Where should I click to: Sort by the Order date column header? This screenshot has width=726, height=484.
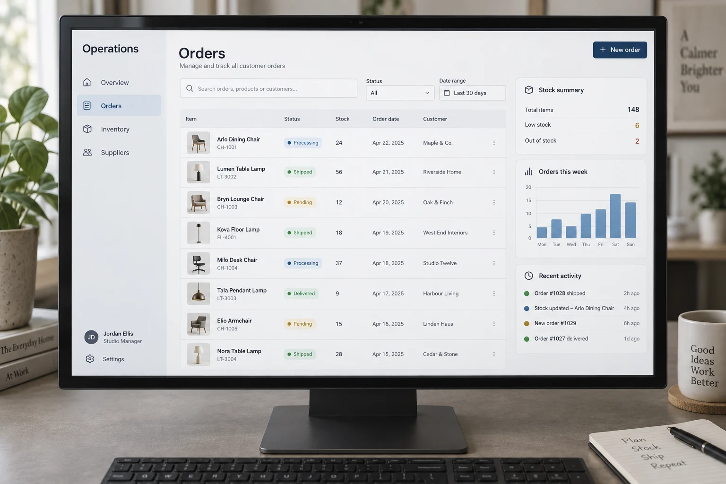[386, 119]
